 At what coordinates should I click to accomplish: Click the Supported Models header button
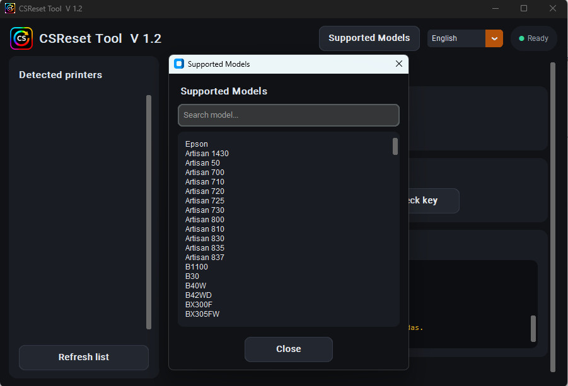[369, 38]
